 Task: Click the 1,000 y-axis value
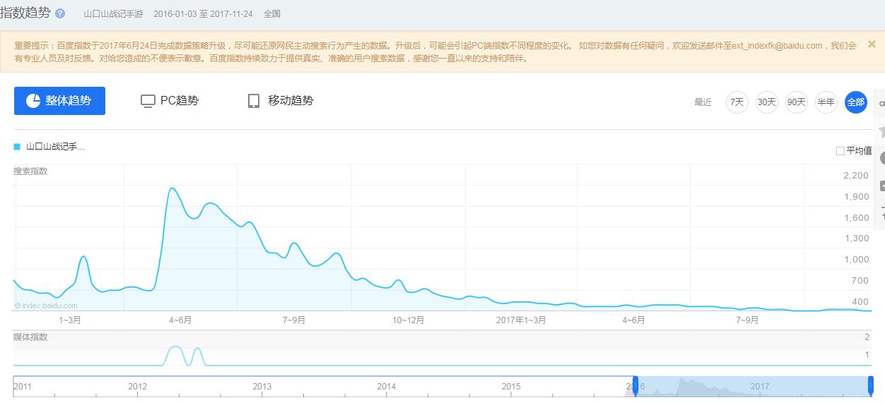[856, 260]
